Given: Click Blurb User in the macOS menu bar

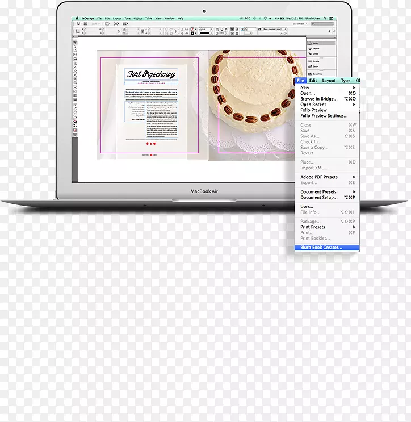Looking at the screenshot, I should tap(313, 18).
